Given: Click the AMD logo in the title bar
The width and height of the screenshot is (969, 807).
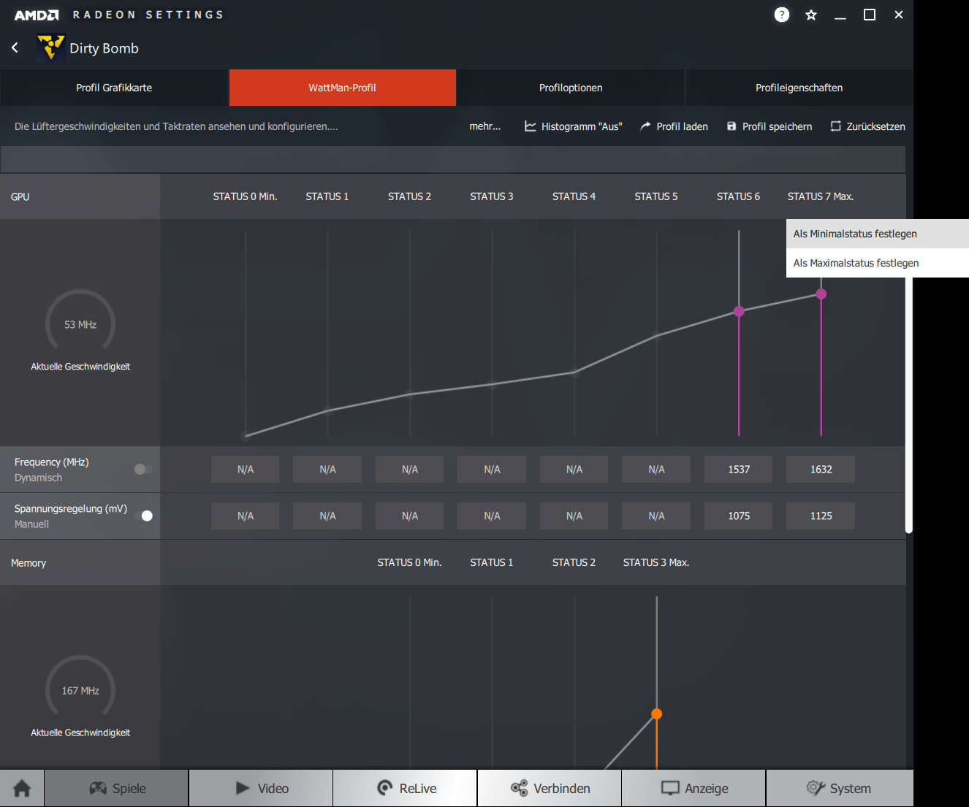Looking at the screenshot, I should click(37, 15).
